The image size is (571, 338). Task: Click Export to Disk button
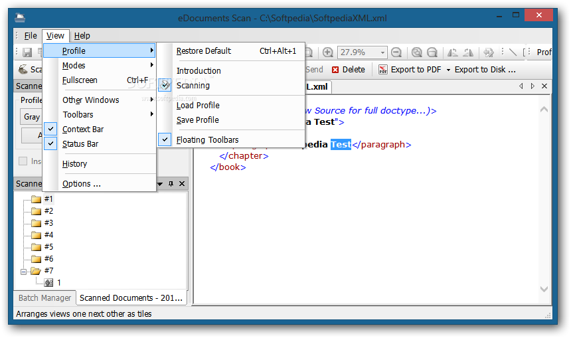coord(485,70)
